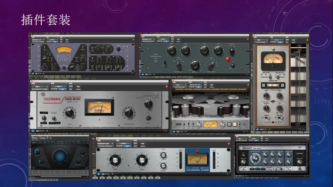Open track selector dropdown in Manley Voxbox window
The height and width of the screenshot is (187, 333).
38,40
